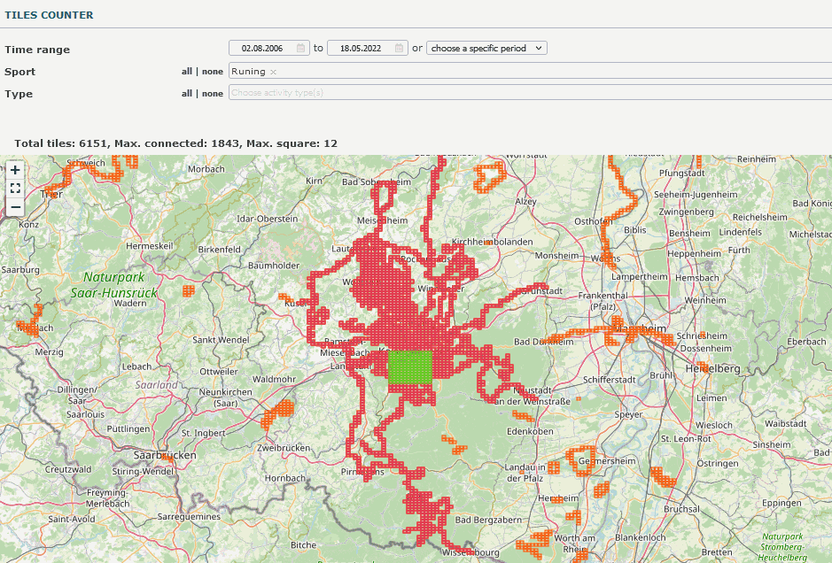The image size is (832, 563).
Task: Toggle fullscreen map view
Action: (15, 188)
